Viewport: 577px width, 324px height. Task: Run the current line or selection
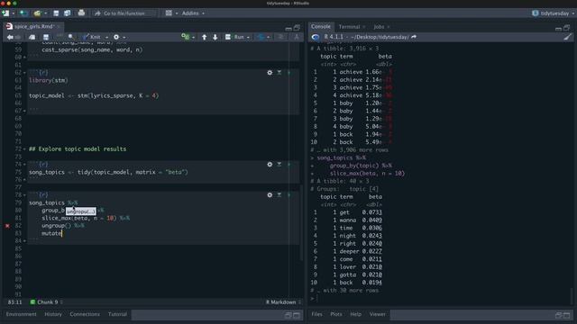pyautogui.click(x=234, y=37)
